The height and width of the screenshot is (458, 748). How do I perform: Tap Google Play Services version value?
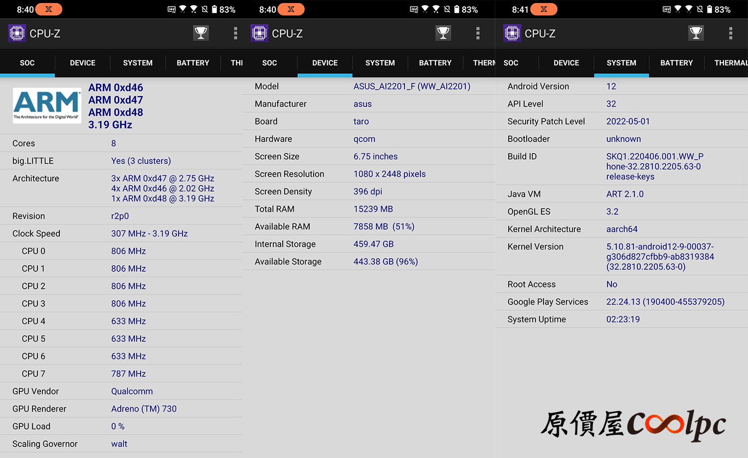pyautogui.click(x=665, y=302)
